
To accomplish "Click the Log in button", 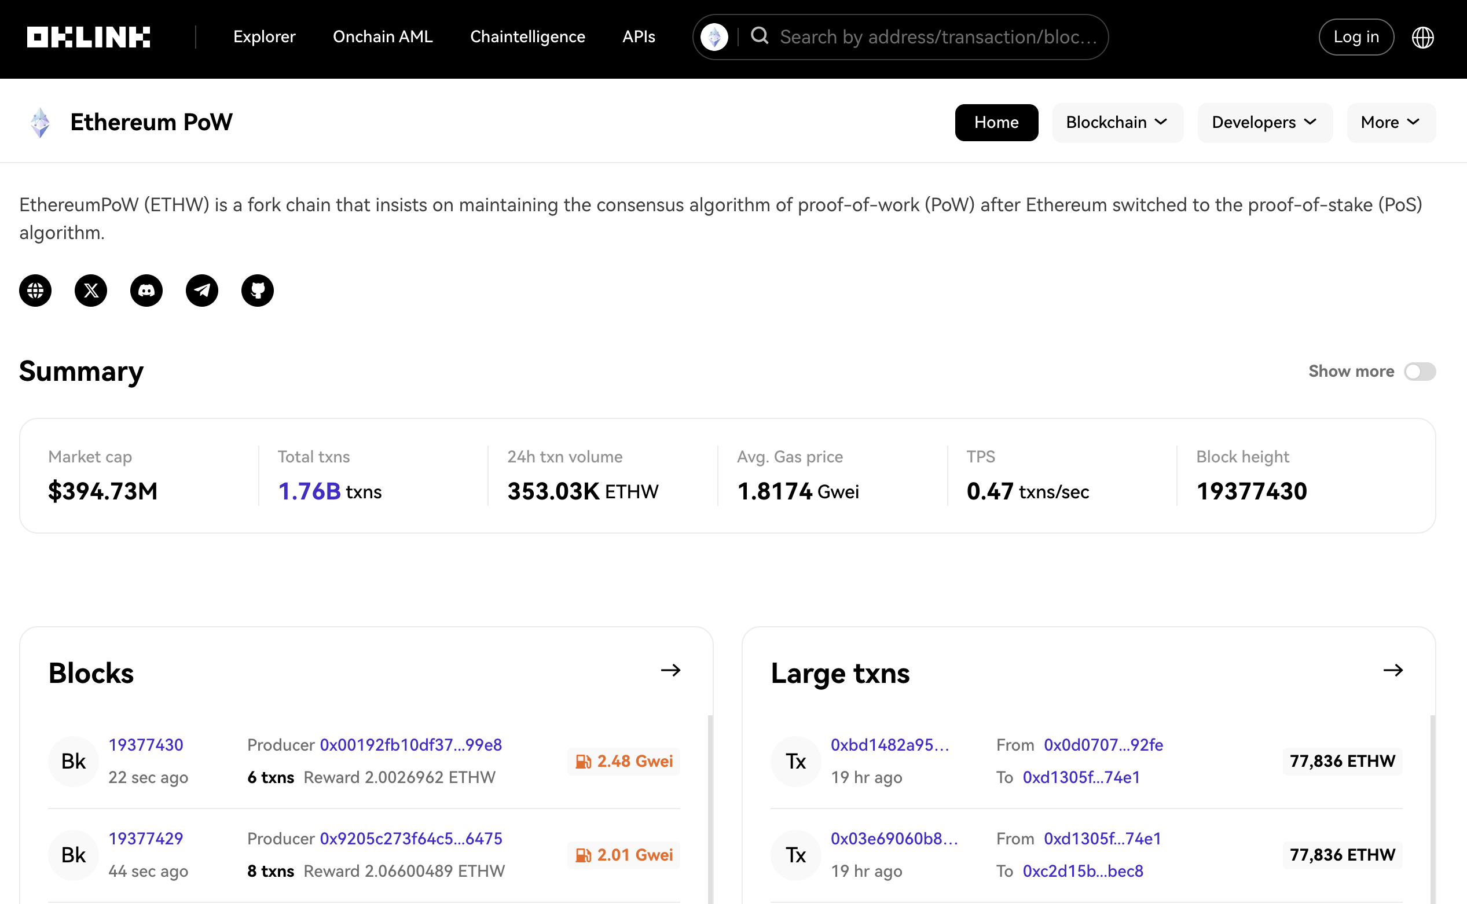I will coord(1355,36).
